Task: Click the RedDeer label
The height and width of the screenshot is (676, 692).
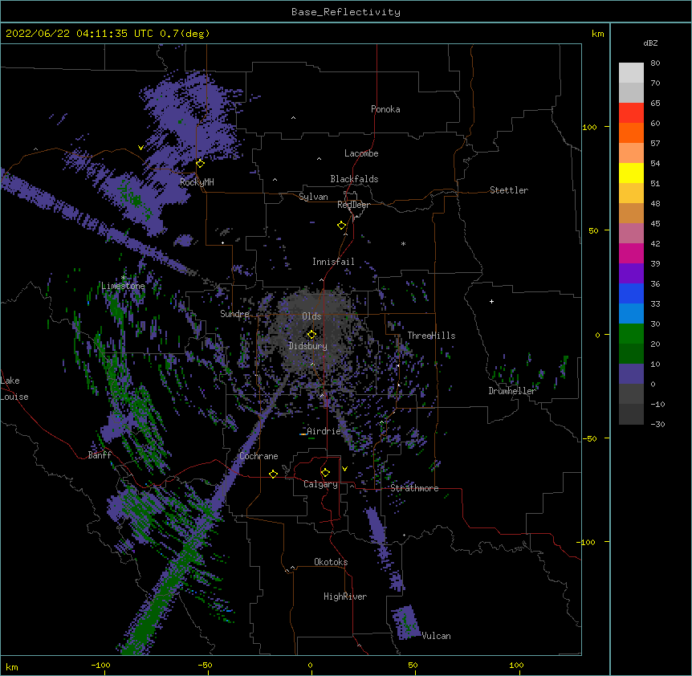Action: point(353,205)
